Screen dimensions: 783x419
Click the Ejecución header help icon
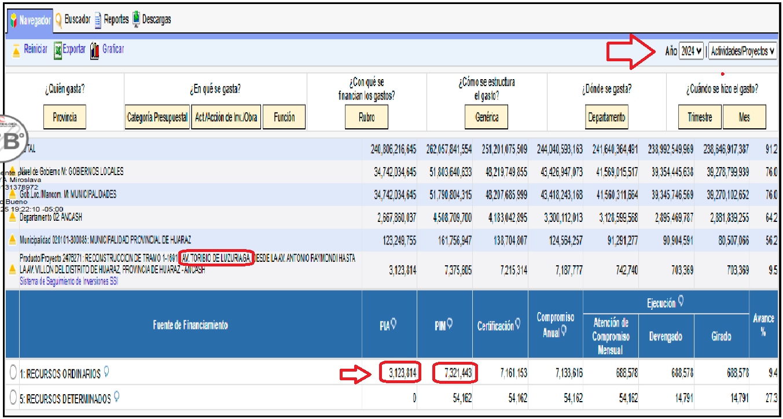(x=681, y=301)
